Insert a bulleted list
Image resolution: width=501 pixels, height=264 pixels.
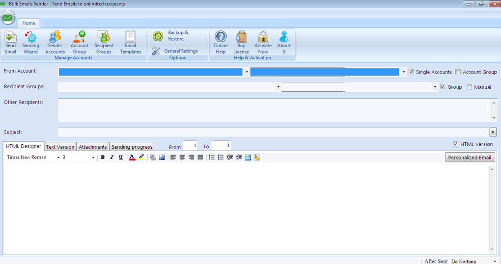pyautogui.click(x=221, y=157)
